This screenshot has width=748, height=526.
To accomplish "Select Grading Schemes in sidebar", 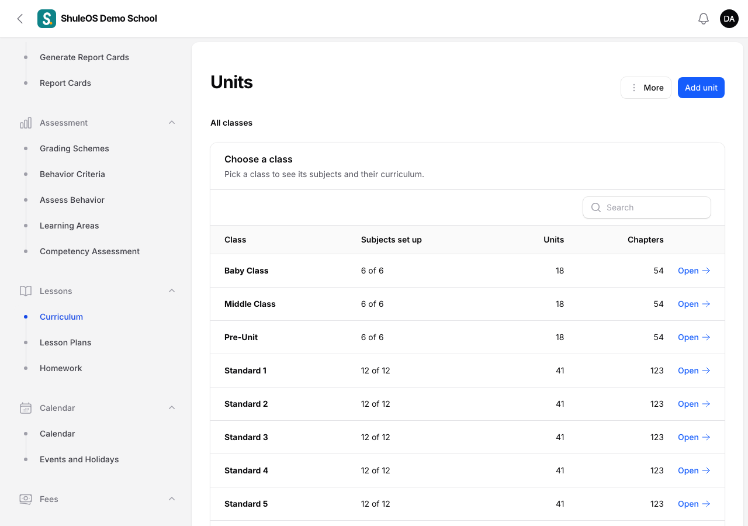I will (74, 148).
